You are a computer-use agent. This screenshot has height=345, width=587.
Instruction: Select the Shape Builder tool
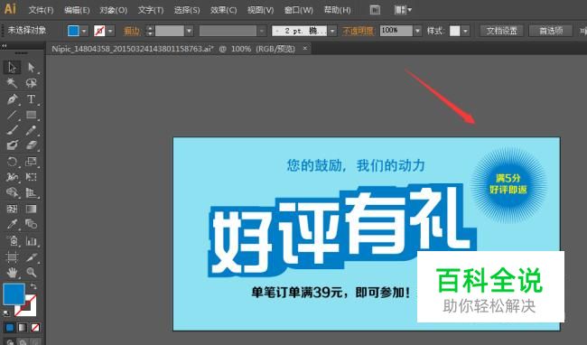coord(12,192)
